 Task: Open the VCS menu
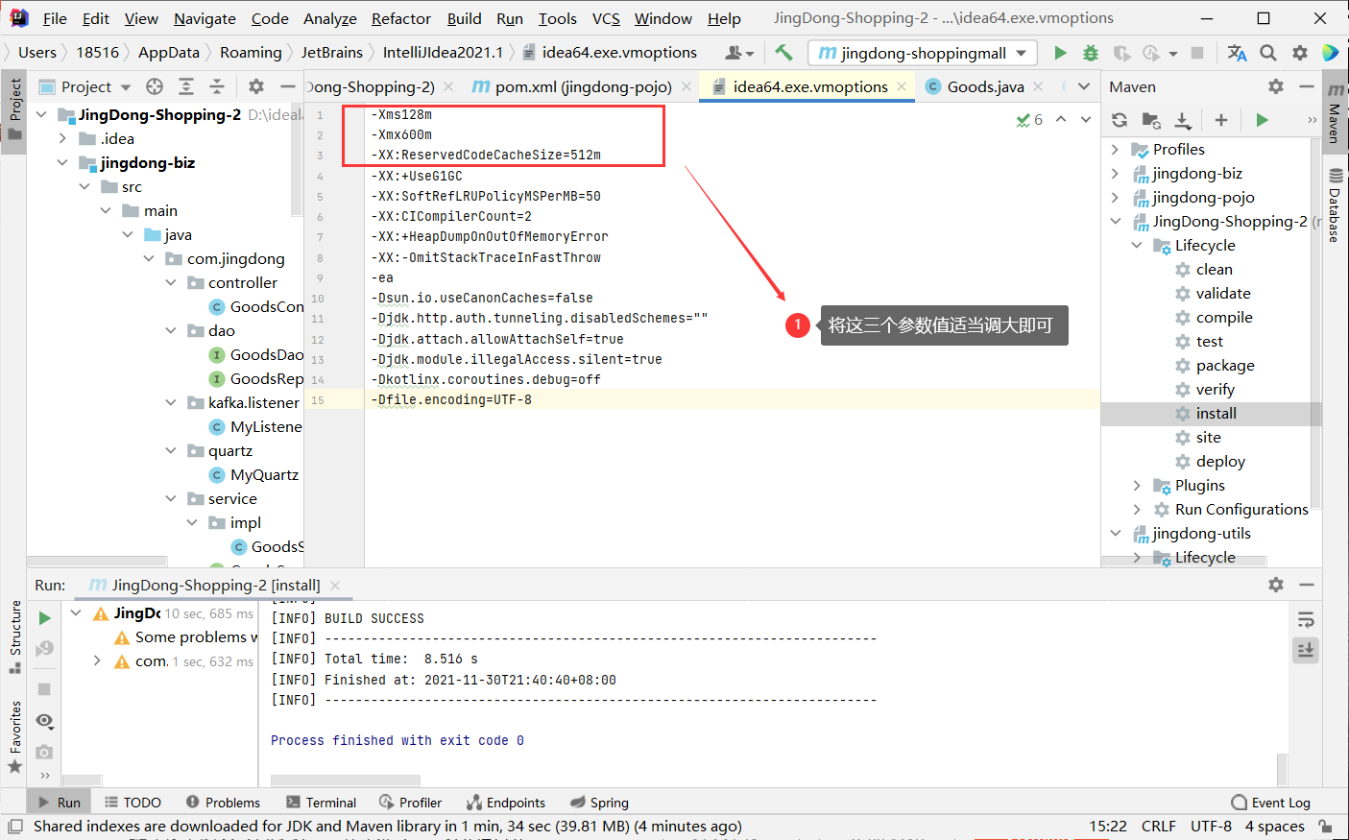tap(606, 18)
